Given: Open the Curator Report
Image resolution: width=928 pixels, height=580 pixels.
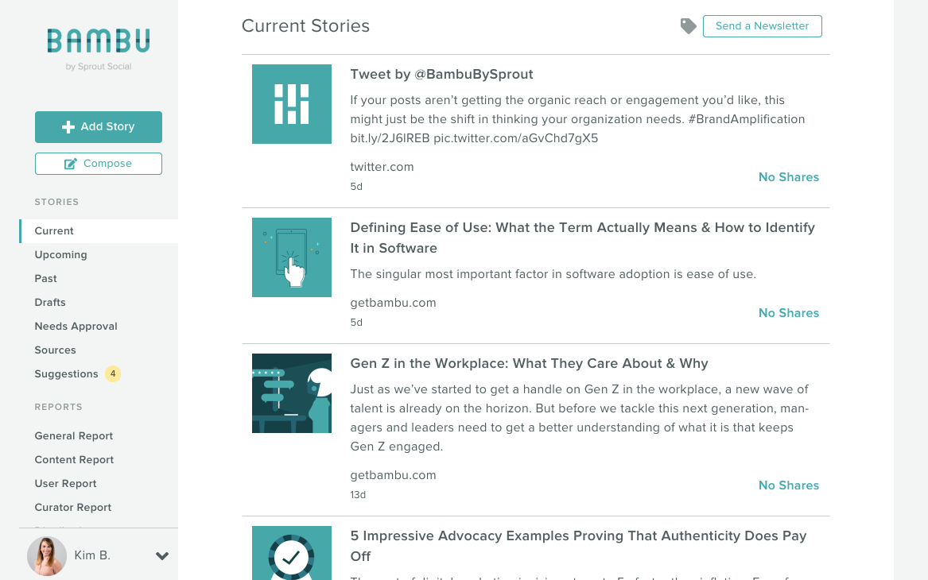Looking at the screenshot, I should coord(73,507).
